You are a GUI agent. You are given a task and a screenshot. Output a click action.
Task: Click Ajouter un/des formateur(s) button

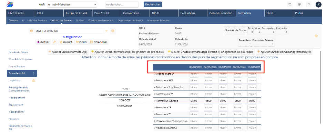[x=68, y=52]
